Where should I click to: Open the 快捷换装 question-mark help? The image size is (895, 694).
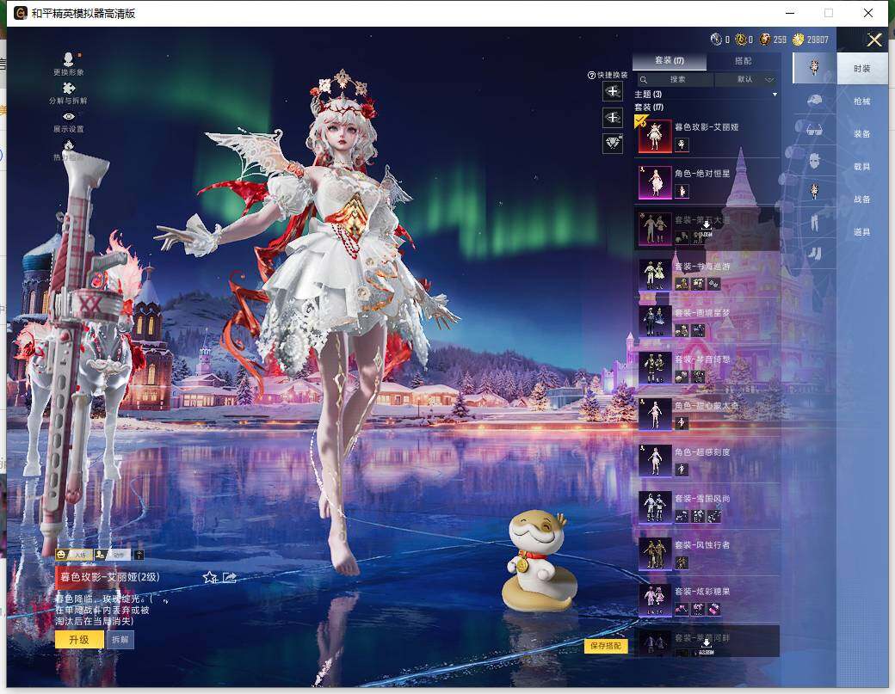point(591,76)
